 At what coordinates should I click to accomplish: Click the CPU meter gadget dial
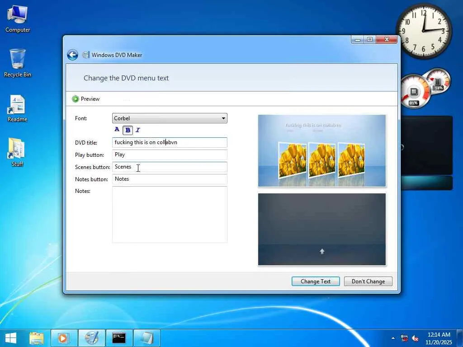415,91
